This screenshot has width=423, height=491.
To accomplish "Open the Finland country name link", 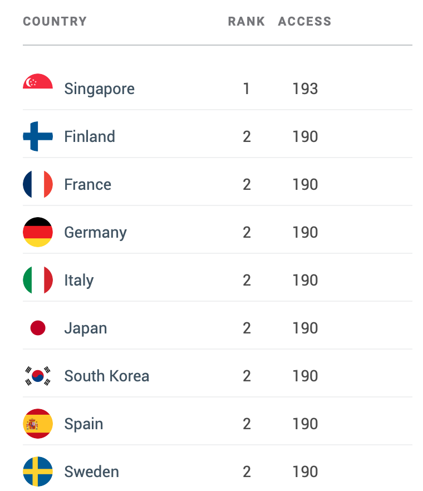I will coord(90,136).
